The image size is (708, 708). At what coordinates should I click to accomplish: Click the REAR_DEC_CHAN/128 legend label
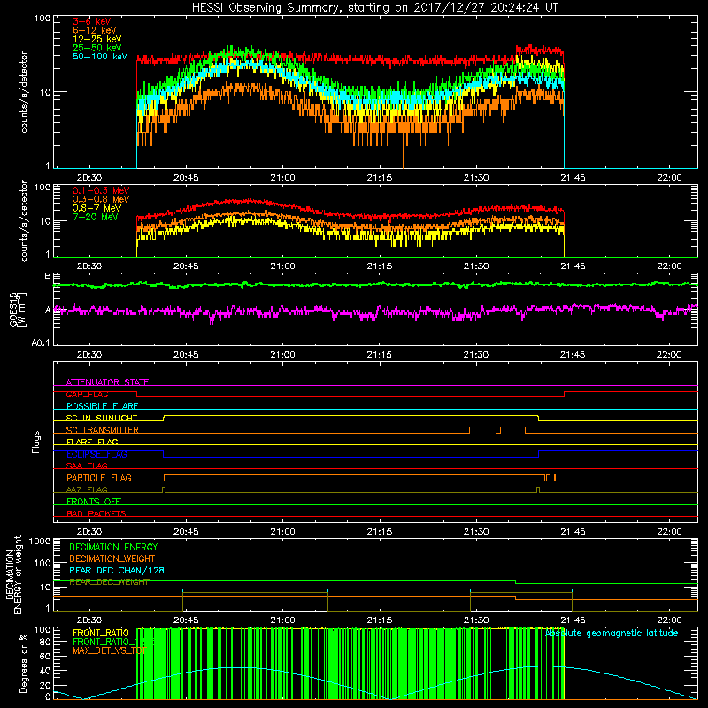coord(117,571)
